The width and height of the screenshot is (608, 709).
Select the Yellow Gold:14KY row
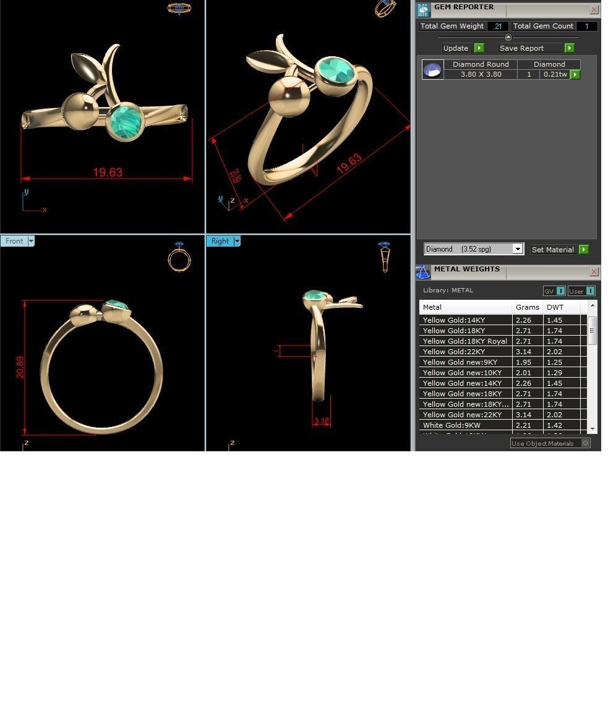(503, 320)
